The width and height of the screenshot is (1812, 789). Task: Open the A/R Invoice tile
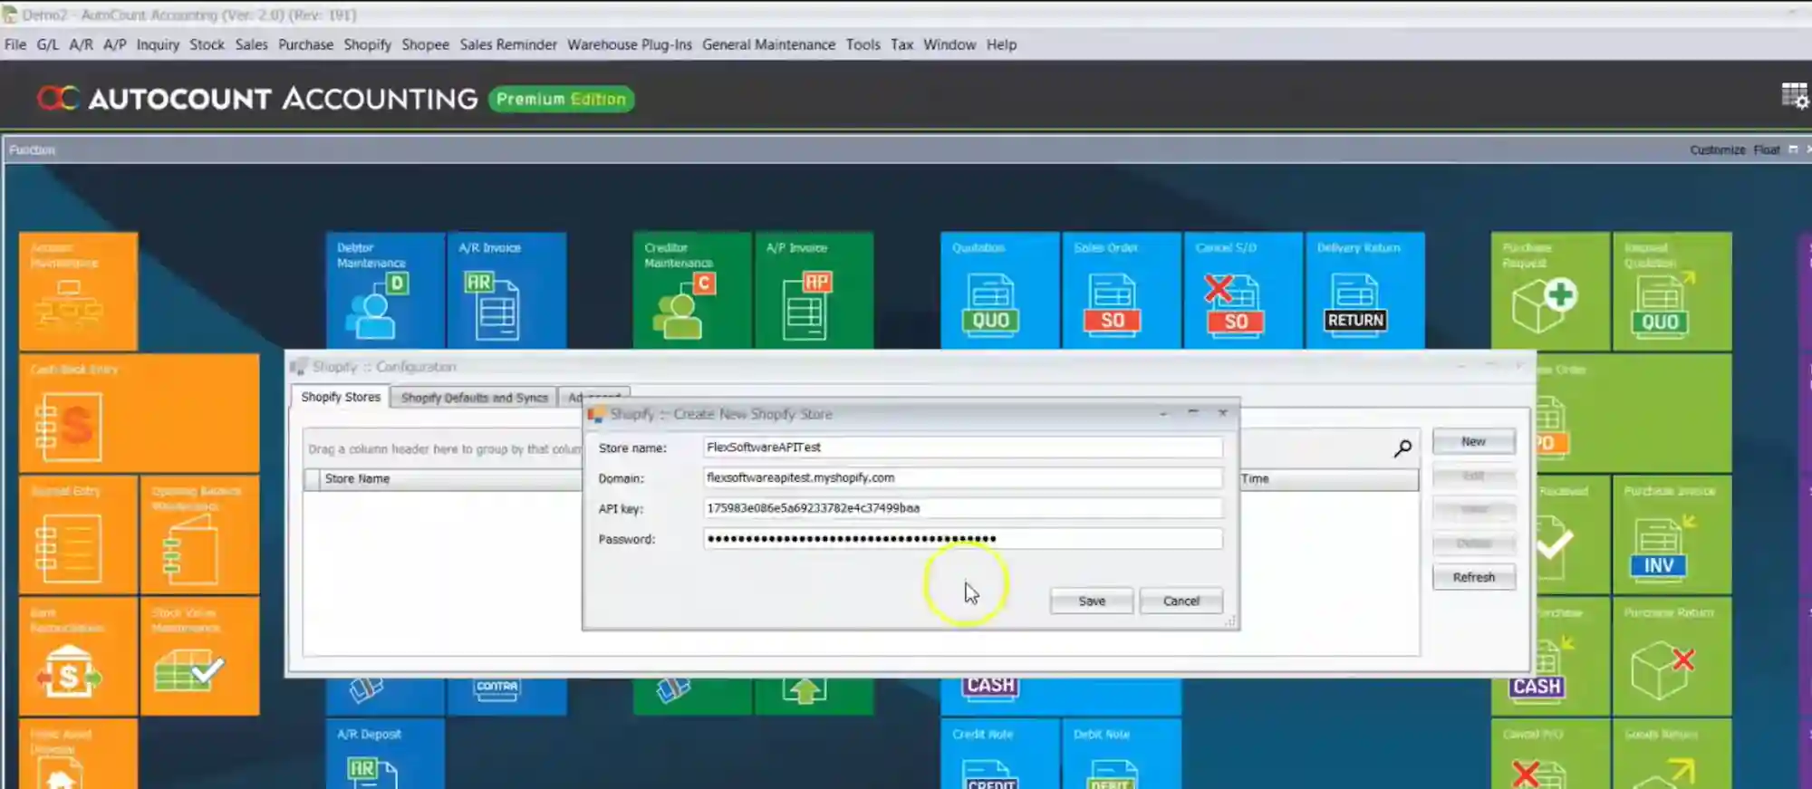coord(506,291)
